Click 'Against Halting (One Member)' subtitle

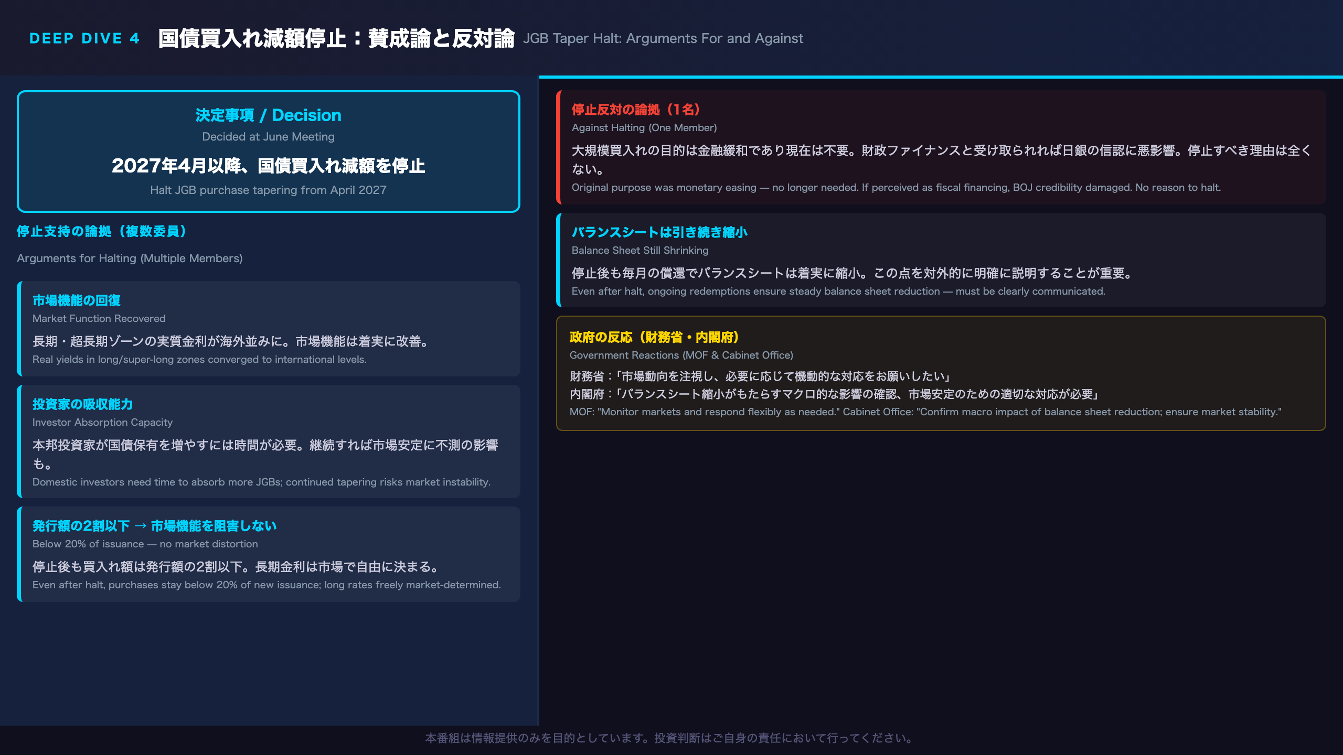coord(644,128)
